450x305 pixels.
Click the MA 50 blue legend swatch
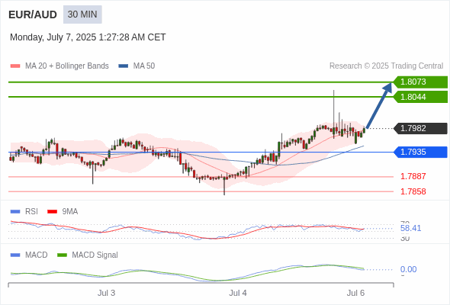pyautogui.click(x=123, y=66)
